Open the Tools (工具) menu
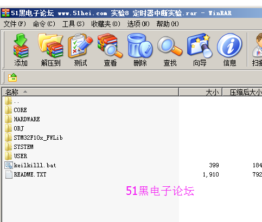The image size is (262, 222). (x=73, y=24)
